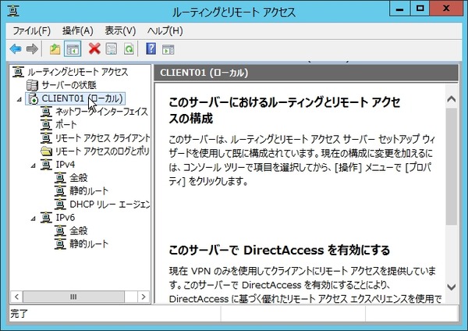Click the tree pane horizontal scrollbar thumb

pyautogui.click(x=73, y=297)
